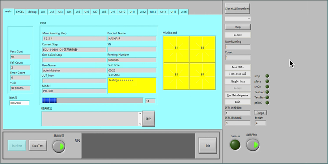Click the blue test progress bar
Viewport: 328px width, 164px height.
tap(92, 101)
